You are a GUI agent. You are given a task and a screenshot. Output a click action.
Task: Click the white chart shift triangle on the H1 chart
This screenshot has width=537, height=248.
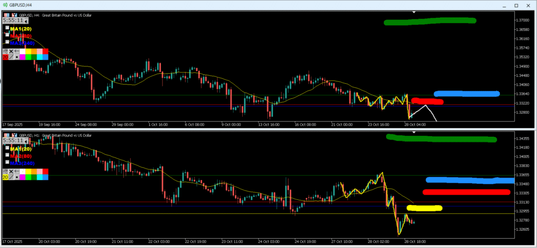tap(414, 132)
